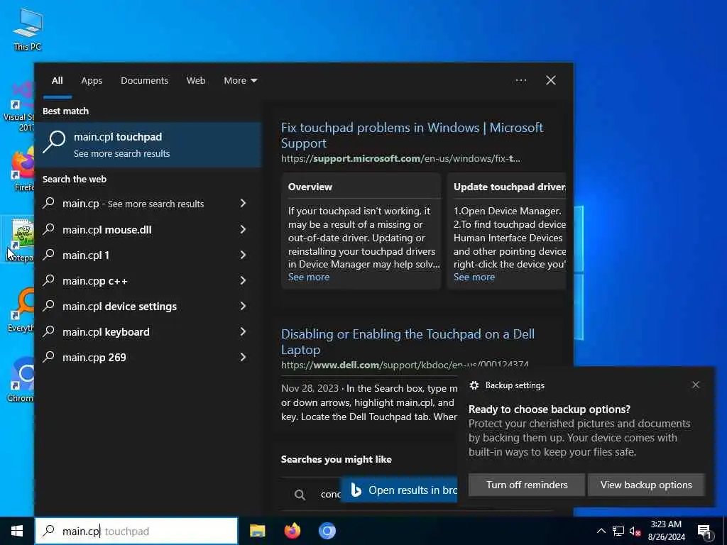Screen dimensions: 727x545
Task: Dismiss the Backup settings notification
Action: [x=696, y=385]
